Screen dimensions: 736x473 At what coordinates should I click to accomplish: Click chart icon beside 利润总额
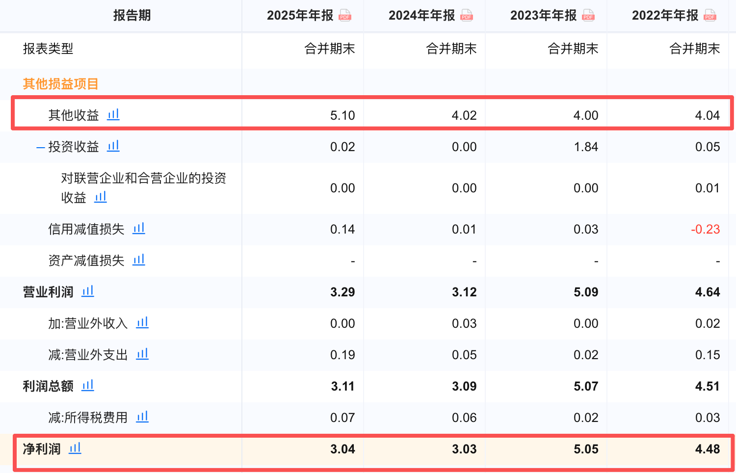88,385
